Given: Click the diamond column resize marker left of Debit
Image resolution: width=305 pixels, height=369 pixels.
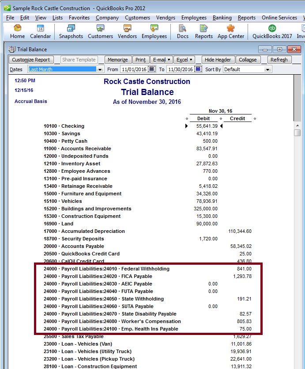Looking at the screenshot, I should pyautogui.click(x=187, y=118).
